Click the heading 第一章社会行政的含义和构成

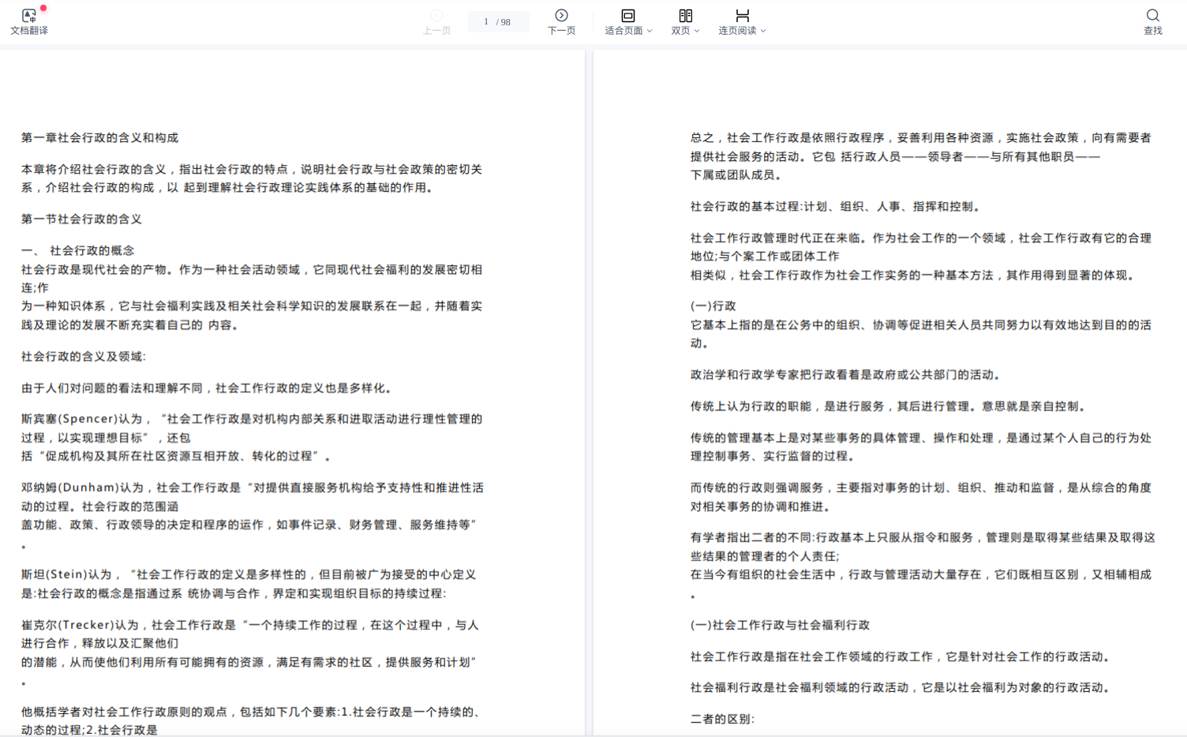[99, 137]
